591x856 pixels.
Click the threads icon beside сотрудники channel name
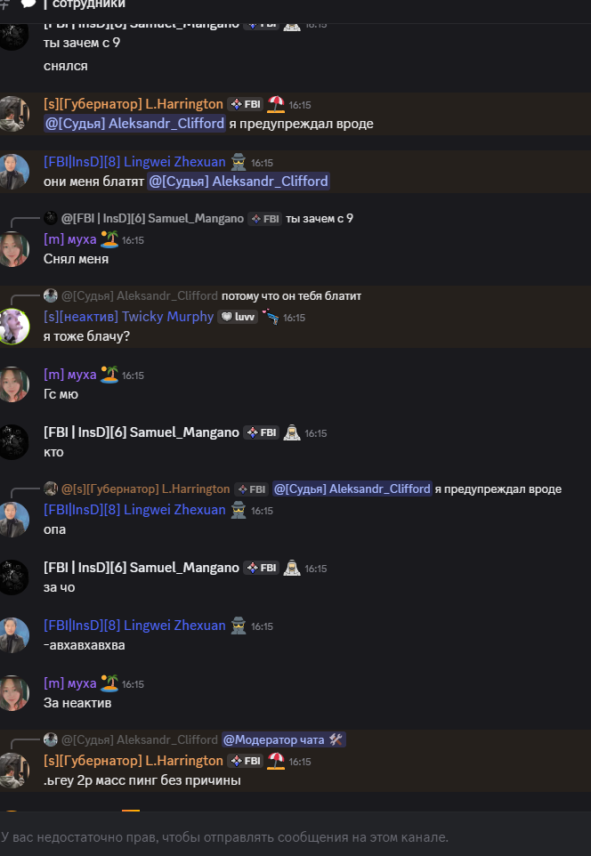(28, 4)
